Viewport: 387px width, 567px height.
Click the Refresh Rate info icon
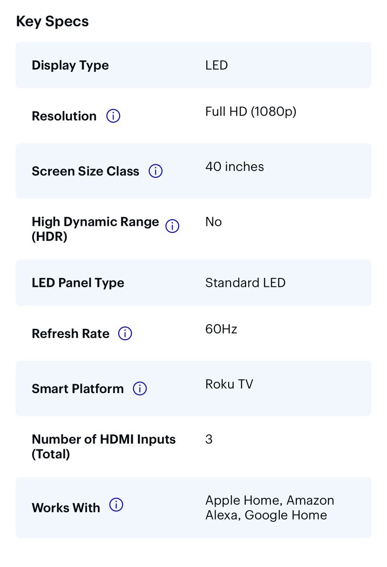pyautogui.click(x=125, y=334)
